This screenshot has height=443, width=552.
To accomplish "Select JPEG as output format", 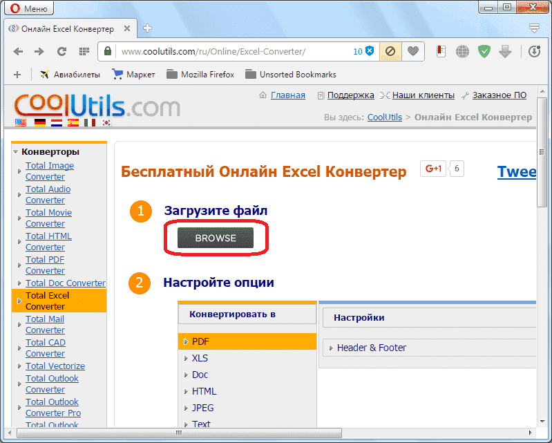I will [x=202, y=408].
